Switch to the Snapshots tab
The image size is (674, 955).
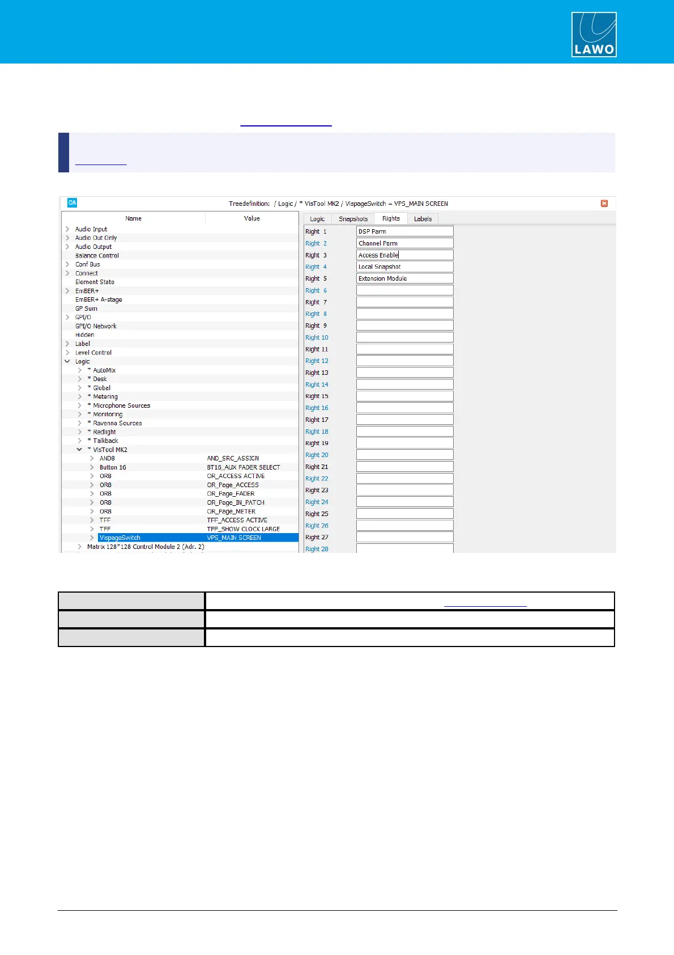(x=353, y=219)
